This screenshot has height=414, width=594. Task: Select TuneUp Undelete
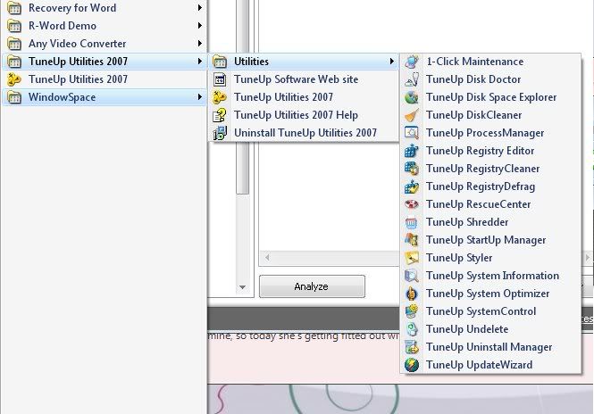click(x=491, y=329)
